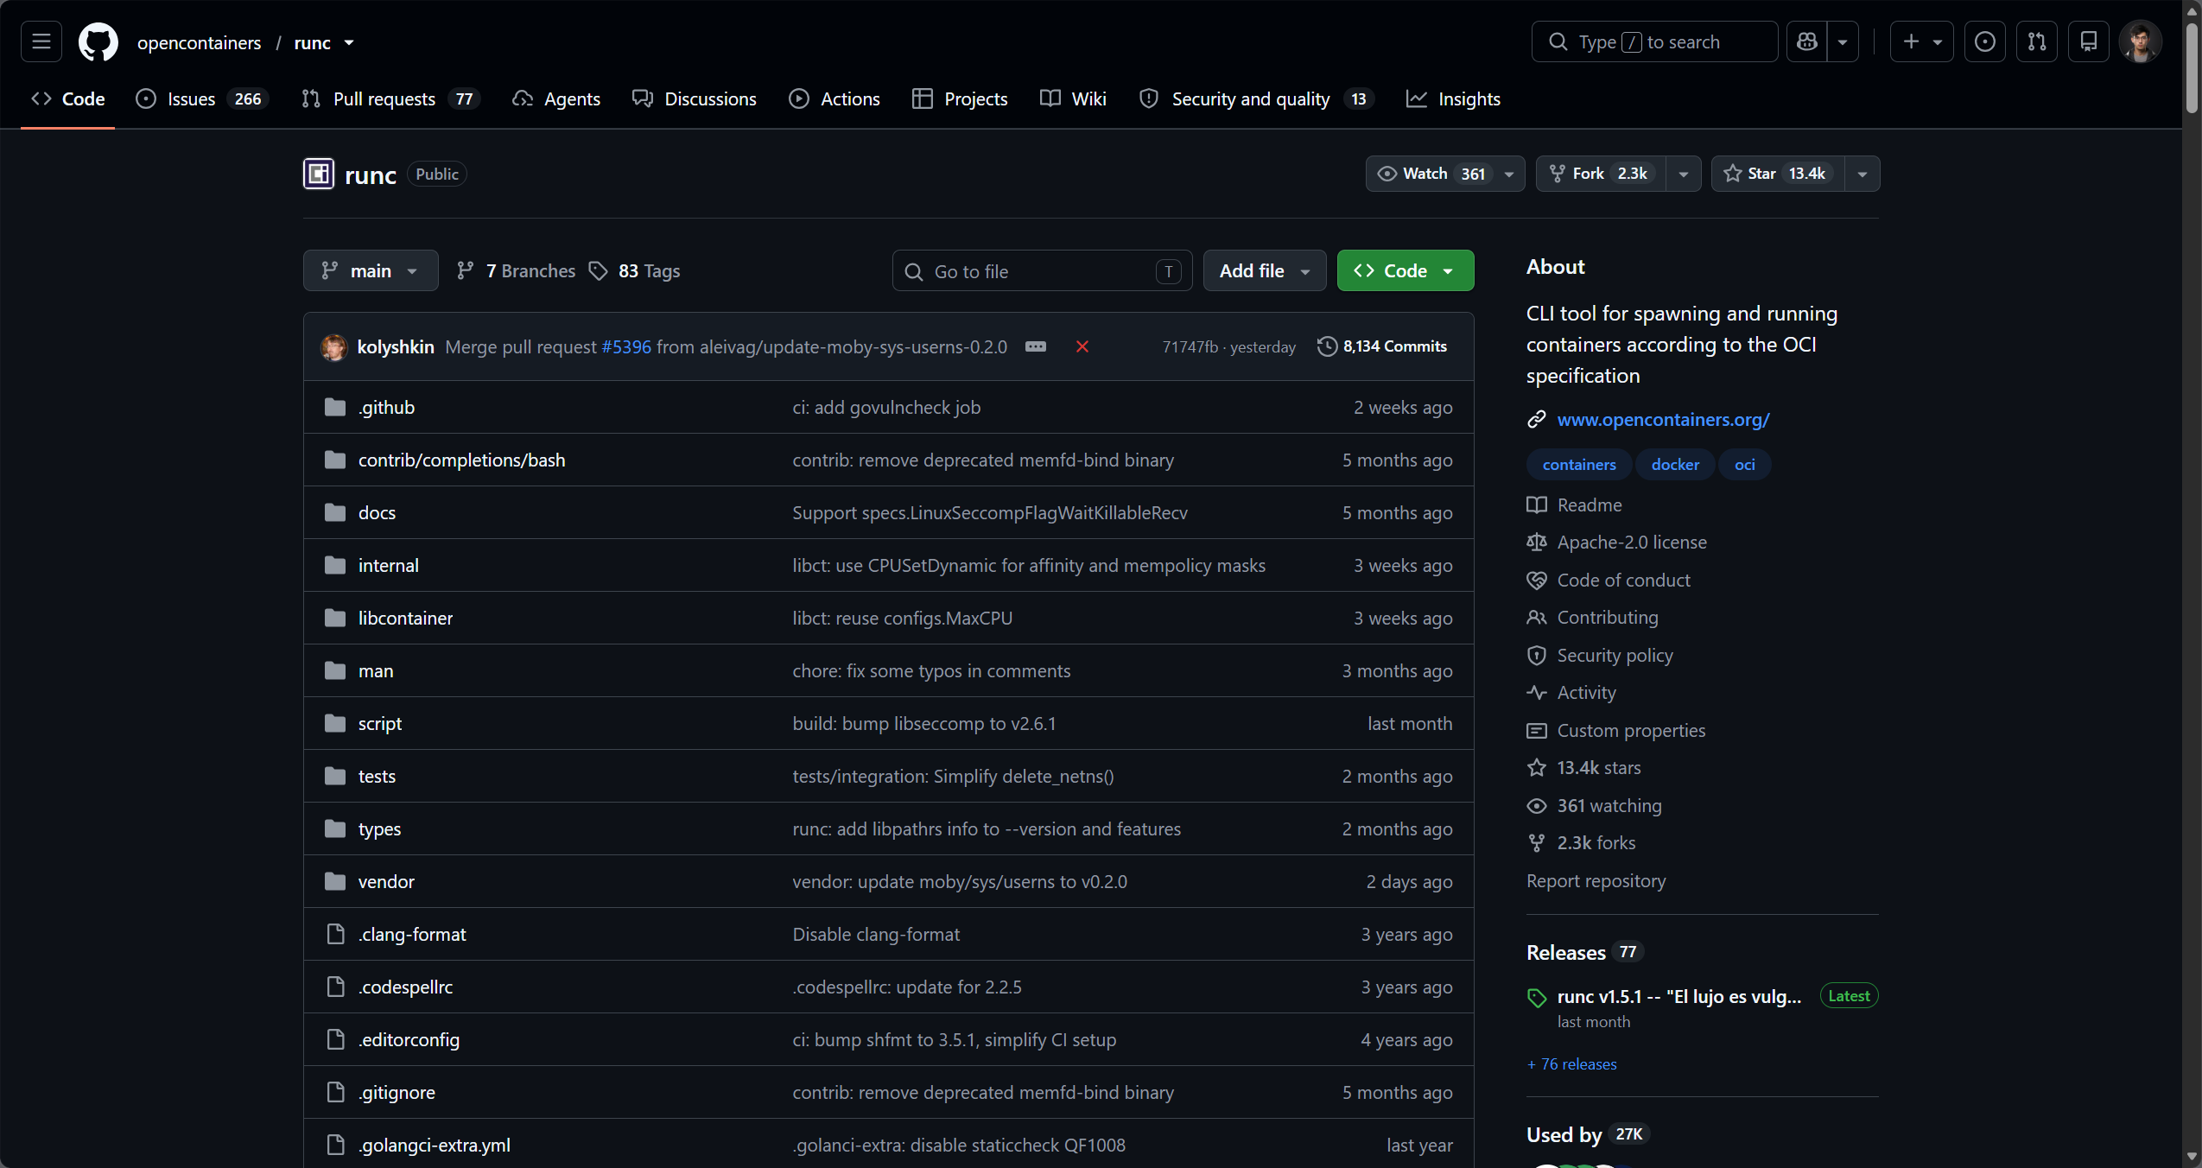Viewport: 2202px width, 1168px height.
Task: Click the link icon beside opencontainers website
Action: (1537, 420)
